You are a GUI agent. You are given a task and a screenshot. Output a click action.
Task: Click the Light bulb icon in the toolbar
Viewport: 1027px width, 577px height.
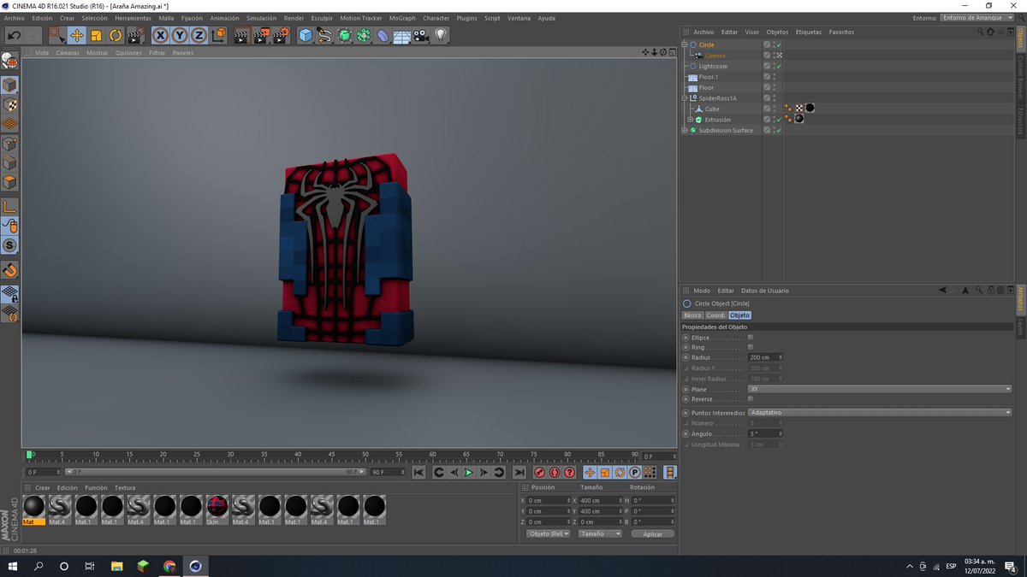click(x=441, y=35)
